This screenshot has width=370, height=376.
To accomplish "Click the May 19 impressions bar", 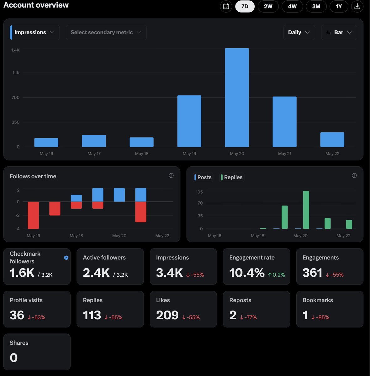I will pyautogui.click(x=189, y=121).
